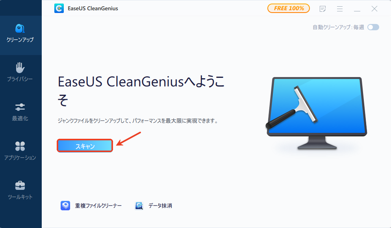
Task: Click the blue スキャン button
Action: point(85,146)
